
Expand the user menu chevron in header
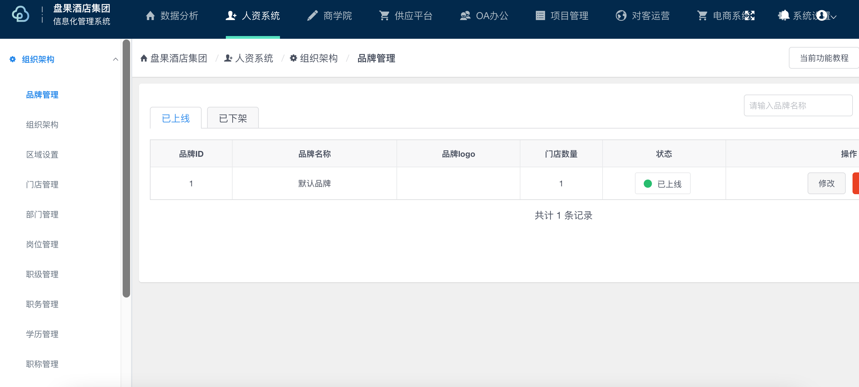[x=833, y=17]
